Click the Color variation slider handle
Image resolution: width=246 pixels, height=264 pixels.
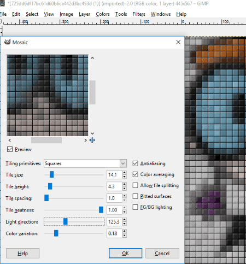(x=56, y=233)
